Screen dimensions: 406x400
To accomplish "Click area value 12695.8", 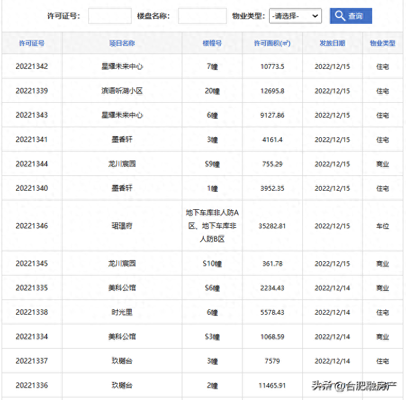I will (x=272, y=91).
